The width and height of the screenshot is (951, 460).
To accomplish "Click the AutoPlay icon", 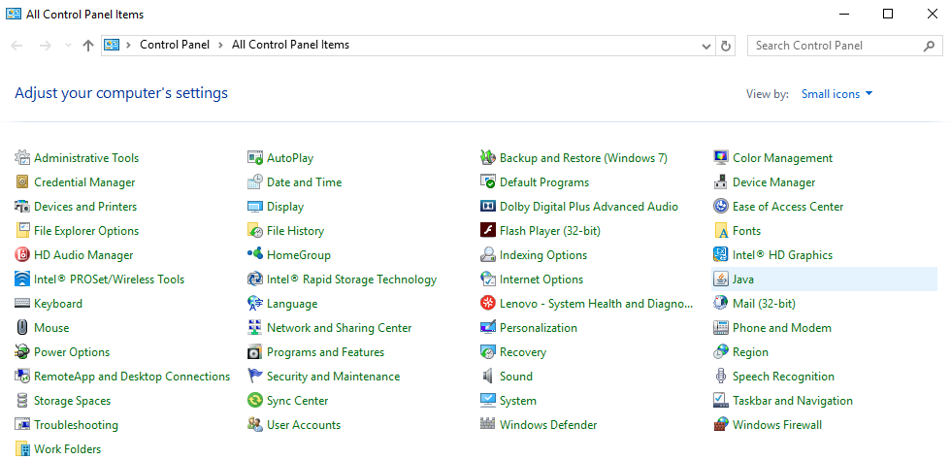I will click(255, 158).
